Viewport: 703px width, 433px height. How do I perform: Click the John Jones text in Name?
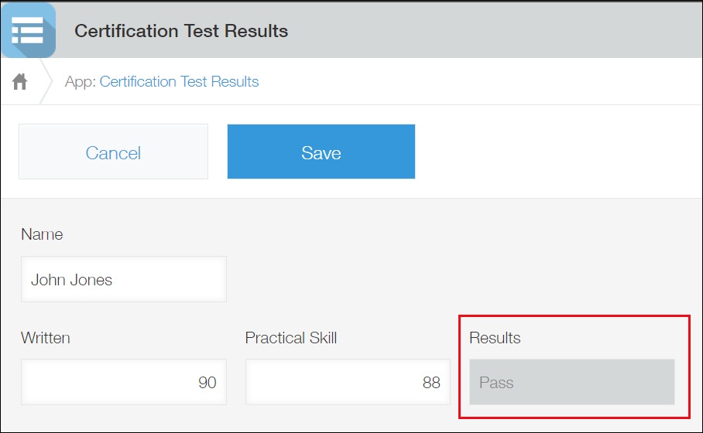click(x=71, y=280)
